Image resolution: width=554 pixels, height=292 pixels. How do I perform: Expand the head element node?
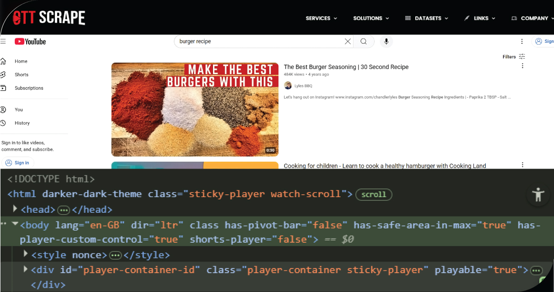tap(16, 209)
